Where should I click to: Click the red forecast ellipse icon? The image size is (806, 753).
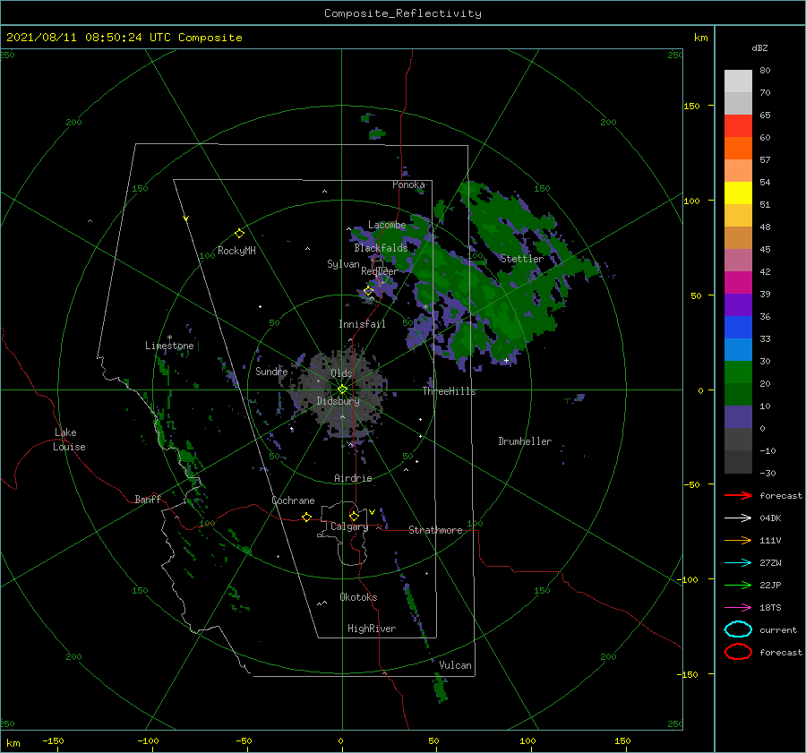point(738,652)
